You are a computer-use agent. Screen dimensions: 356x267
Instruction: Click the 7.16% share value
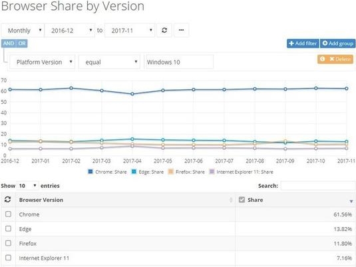tap(344, 258)
